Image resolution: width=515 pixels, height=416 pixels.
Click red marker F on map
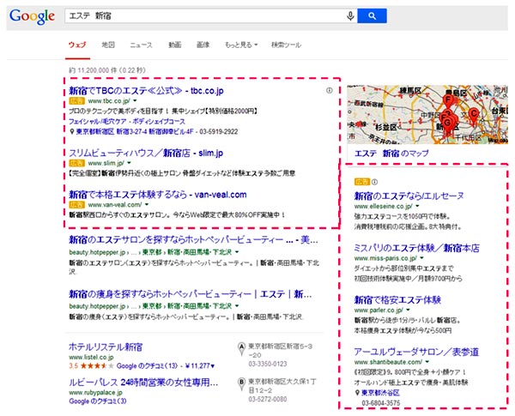pos(448,100)
